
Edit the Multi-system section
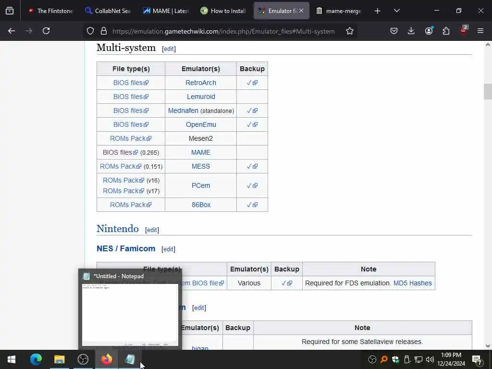click(x=169, y=49)
